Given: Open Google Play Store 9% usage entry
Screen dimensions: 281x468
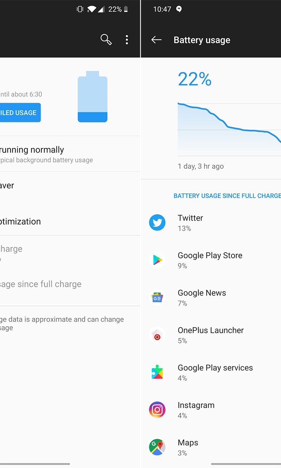Looking at the screenshot, I should click(211, 260).
